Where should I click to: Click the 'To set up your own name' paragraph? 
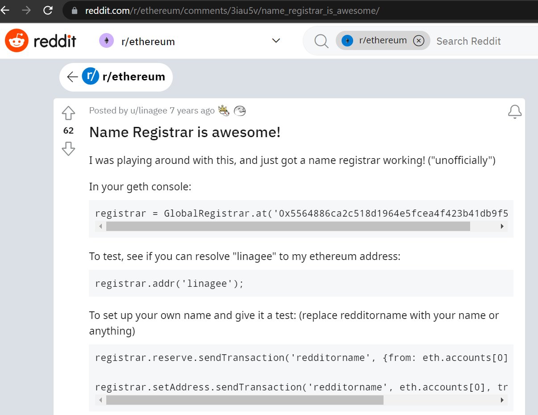click(x=294, y=323)
